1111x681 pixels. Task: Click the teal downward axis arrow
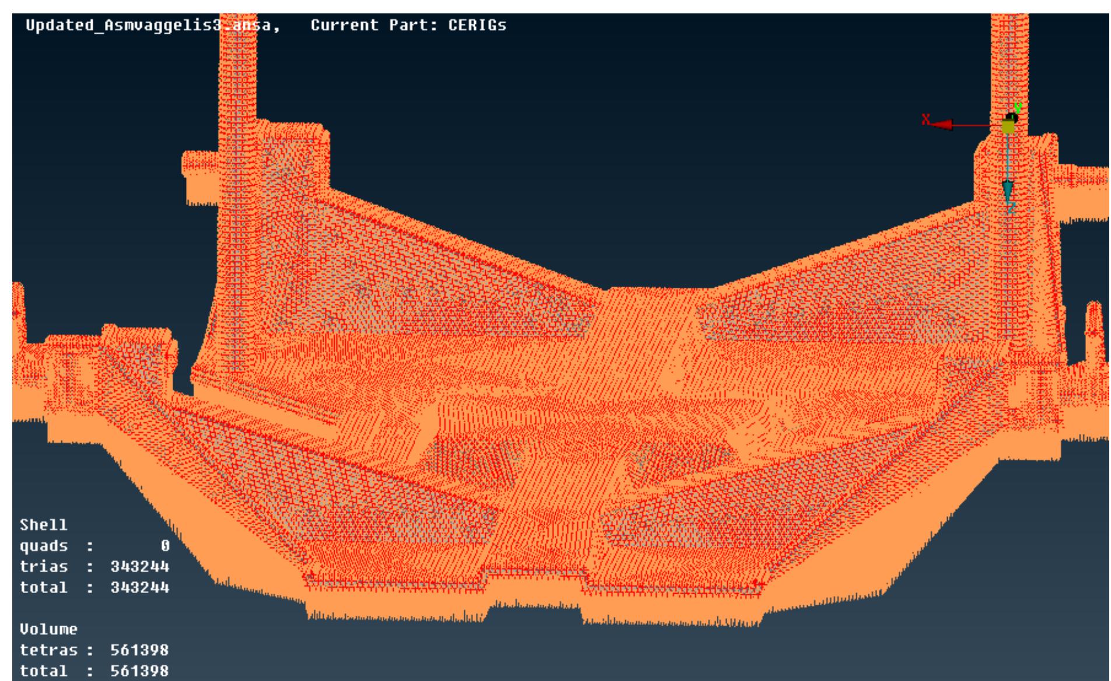[x=1007, y=192]
